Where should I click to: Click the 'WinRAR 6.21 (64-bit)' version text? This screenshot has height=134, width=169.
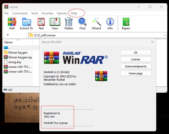click(57, 72)
